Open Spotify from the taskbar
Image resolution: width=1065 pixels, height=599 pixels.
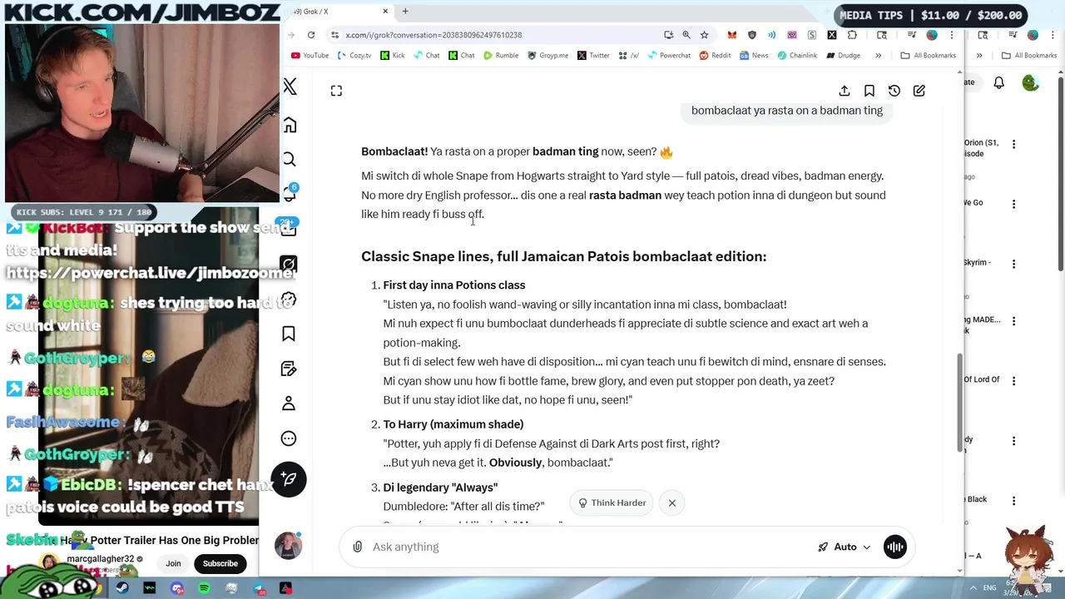(x=205, y=588)
